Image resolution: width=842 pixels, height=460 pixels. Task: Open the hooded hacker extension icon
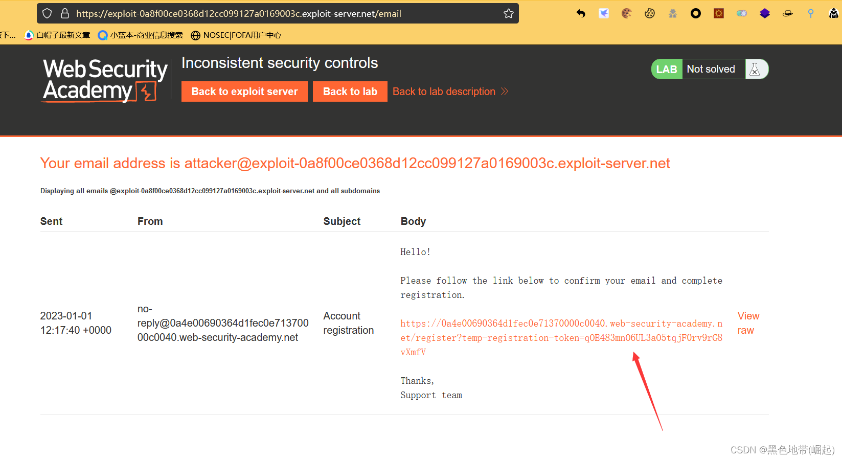tap(834, 13)
